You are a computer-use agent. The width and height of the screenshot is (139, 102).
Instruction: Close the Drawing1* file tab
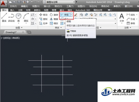click(x=23, y=32)
